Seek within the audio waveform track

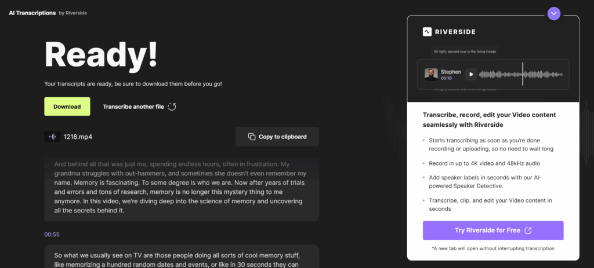pos(545,74)
